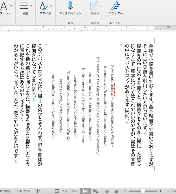Expand the スタイル dropdown arrow
Screen dimensions: 176x194
[51, 6]
